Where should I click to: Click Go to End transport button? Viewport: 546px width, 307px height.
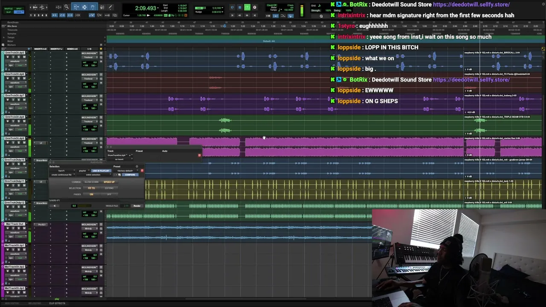255,15
